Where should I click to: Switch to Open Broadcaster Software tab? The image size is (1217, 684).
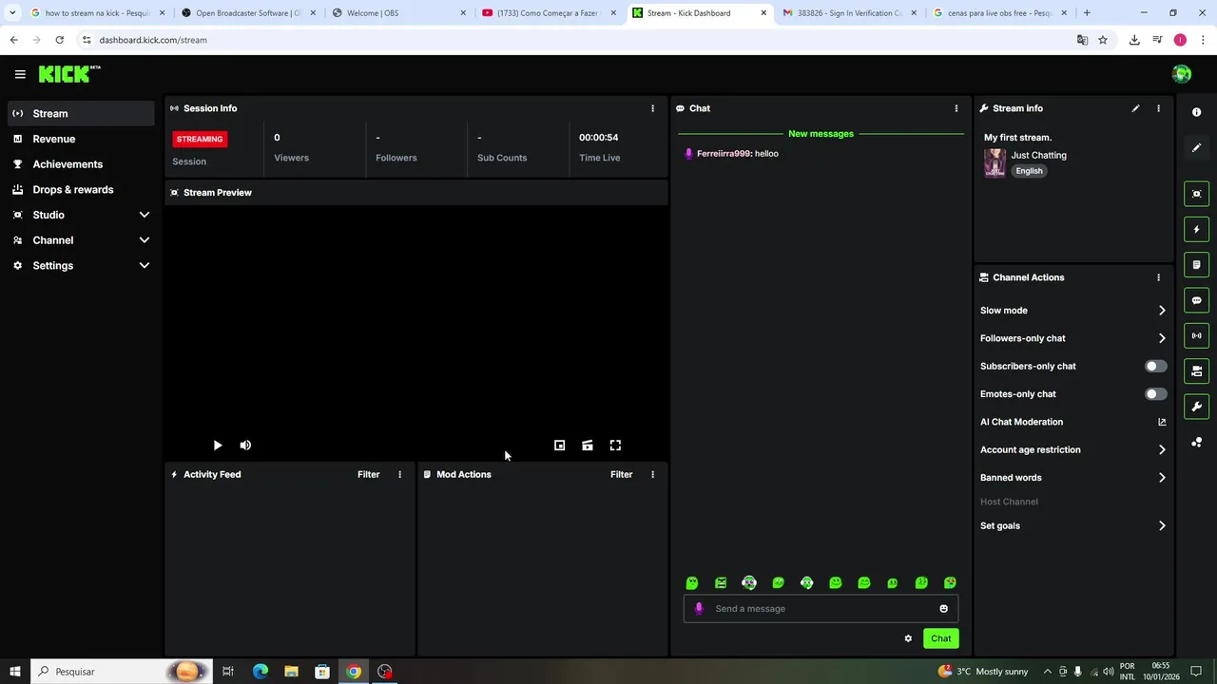(x=247, y=13)
